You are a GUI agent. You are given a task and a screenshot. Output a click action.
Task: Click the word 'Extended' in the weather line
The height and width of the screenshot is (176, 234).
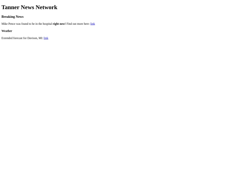7,38
